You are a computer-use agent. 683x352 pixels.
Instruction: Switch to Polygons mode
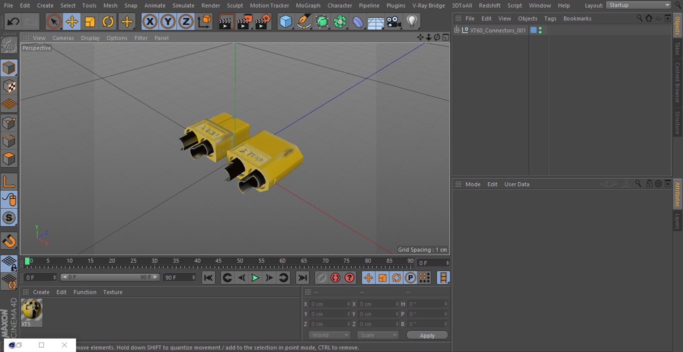click(9, 159)
